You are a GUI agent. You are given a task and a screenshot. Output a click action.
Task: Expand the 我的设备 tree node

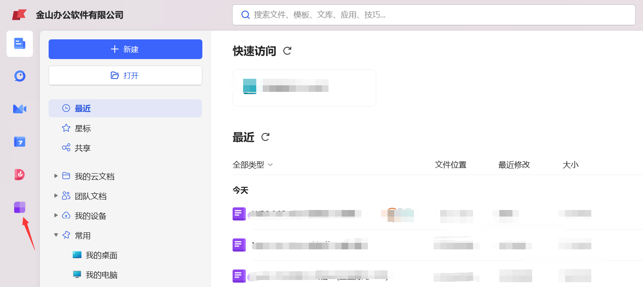56,215
